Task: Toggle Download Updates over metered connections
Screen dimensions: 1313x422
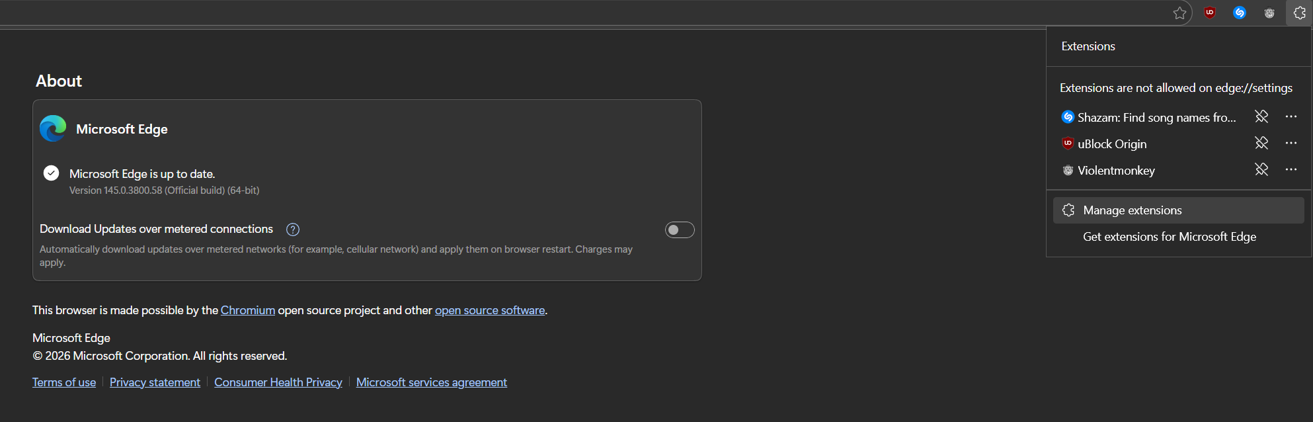Action: [x=680, y=230]
